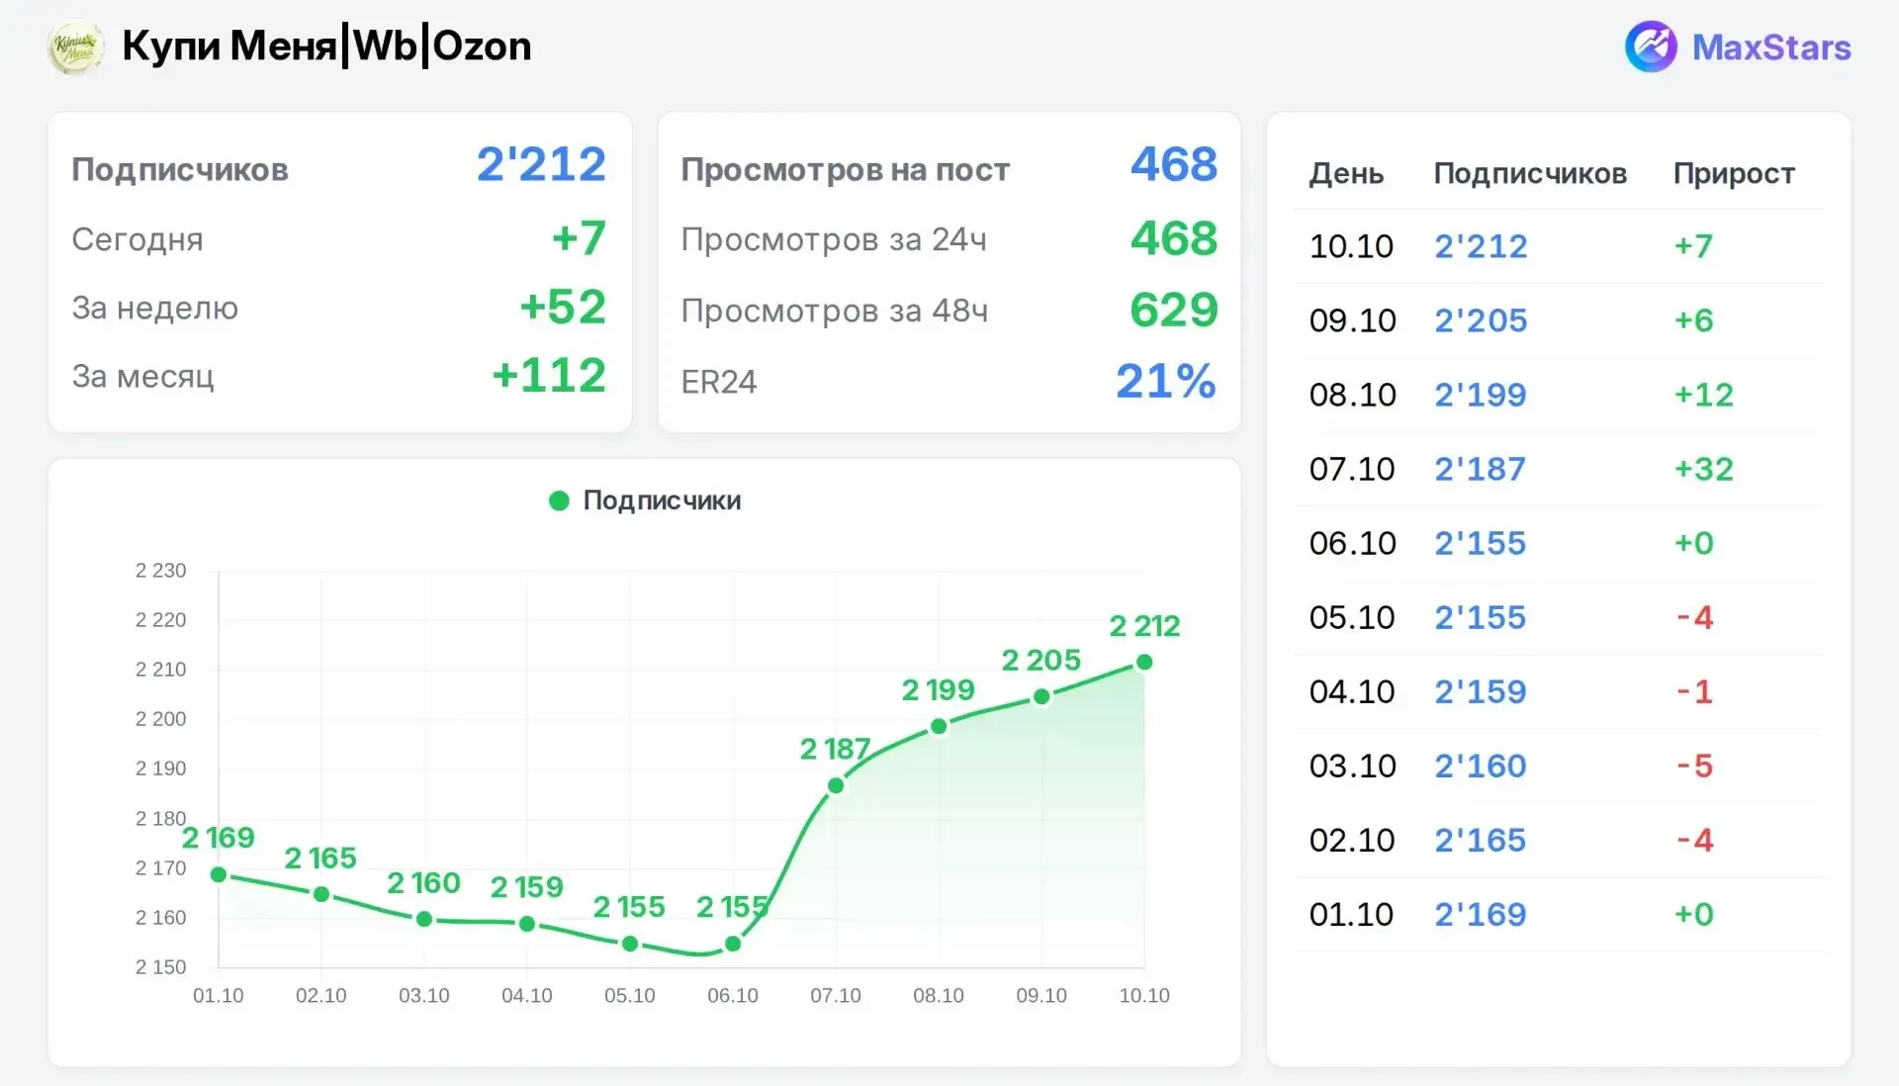The width and height of the screenshot is (1899, 1086).
Task: Click Просмотров на пост value 468
Action: [x=1174, y=164]
